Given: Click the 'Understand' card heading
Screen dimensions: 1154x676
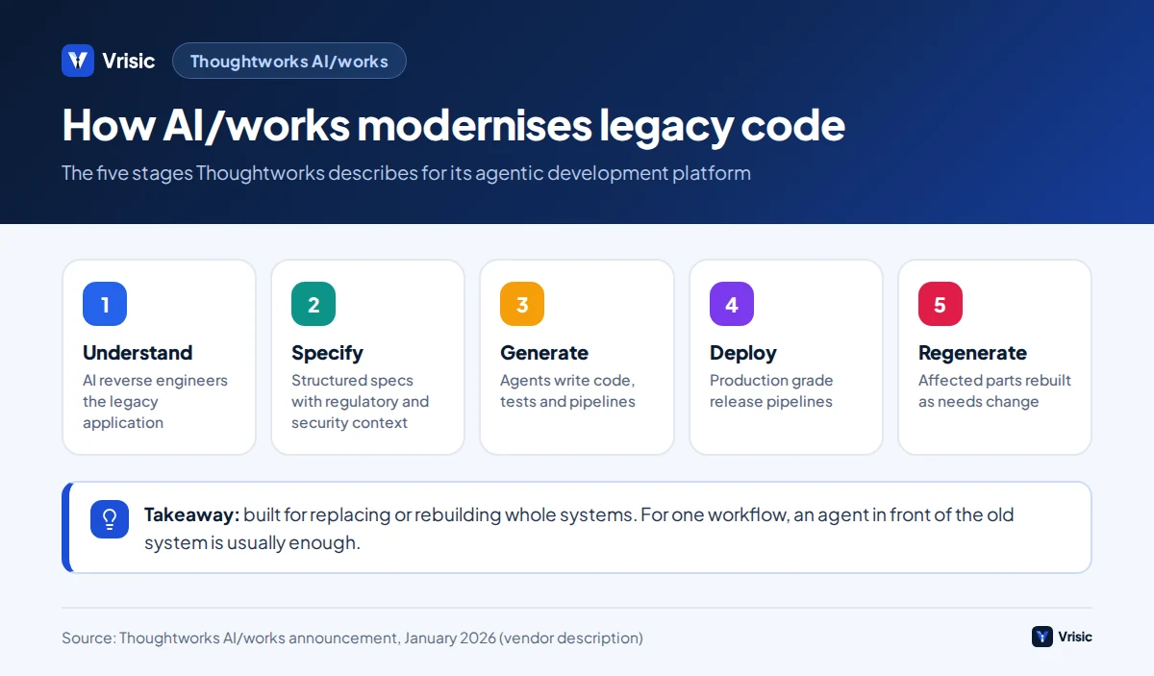Looking at the screenshot, I should pos(138,353).
